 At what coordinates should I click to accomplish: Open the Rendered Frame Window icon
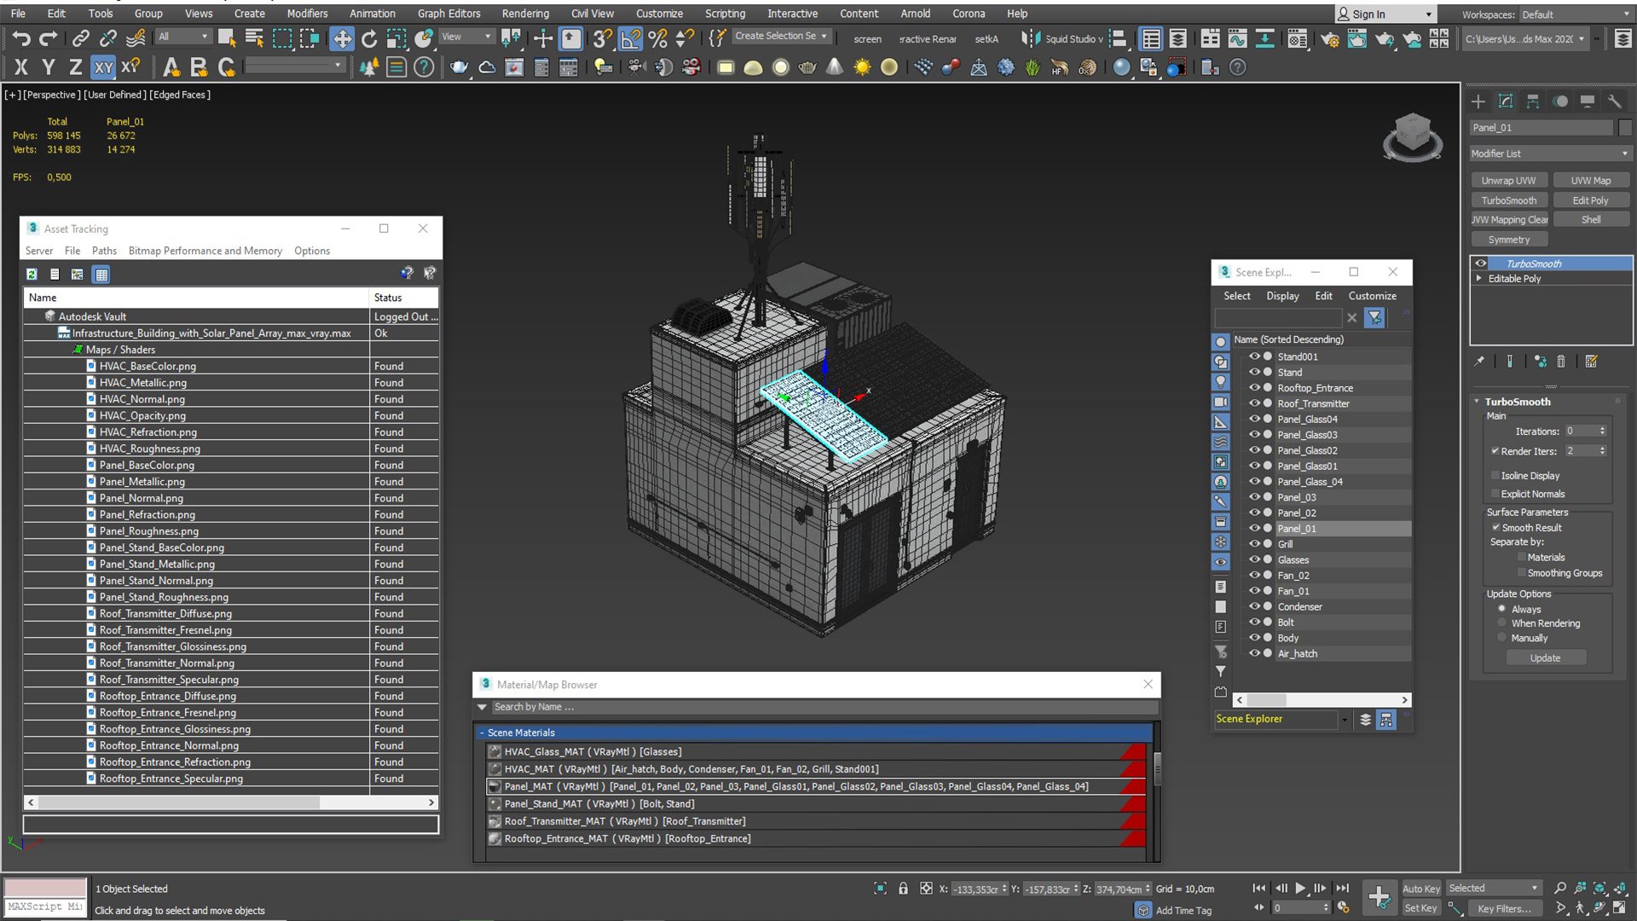1356,38
